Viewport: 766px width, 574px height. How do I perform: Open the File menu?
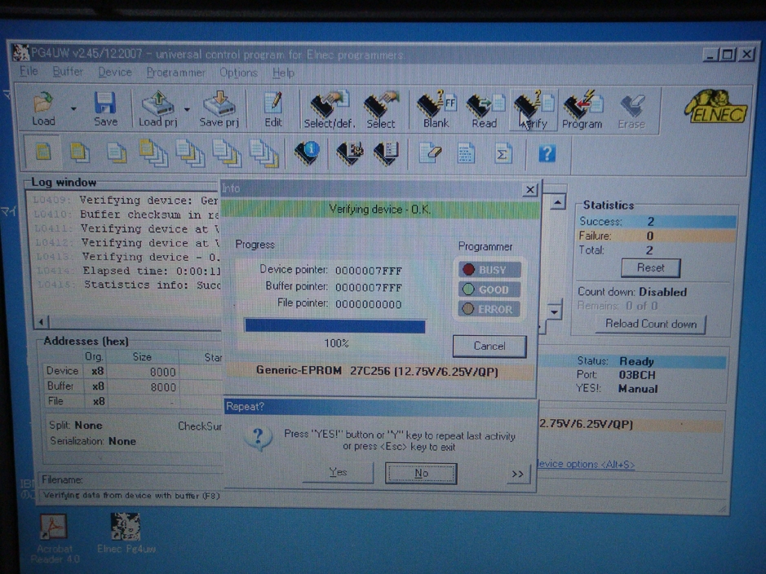point(29,71)
